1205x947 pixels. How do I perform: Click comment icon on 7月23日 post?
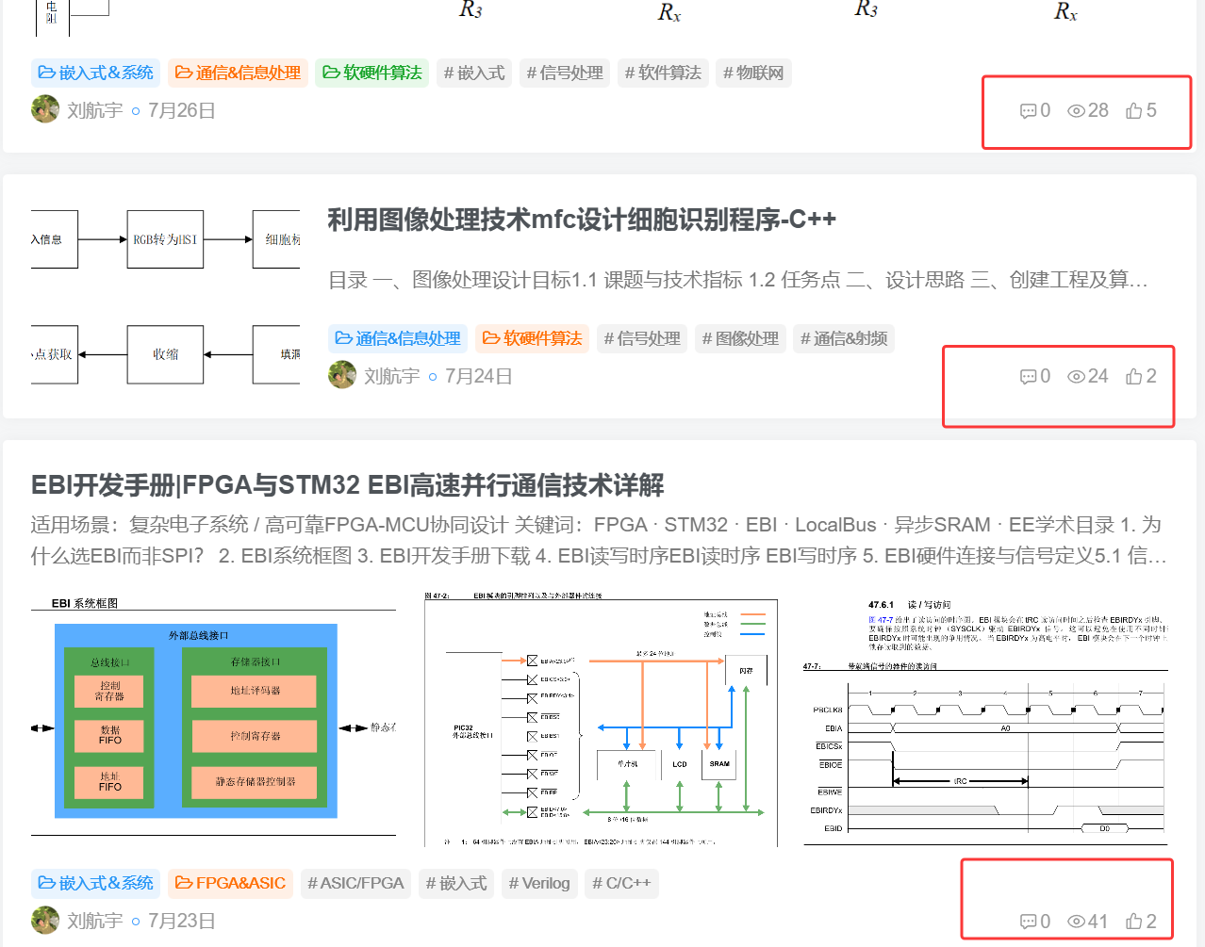click(x=1028, y=922)
